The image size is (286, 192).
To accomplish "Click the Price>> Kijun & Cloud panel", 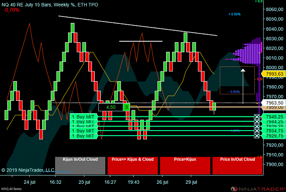I will point(133,165).
